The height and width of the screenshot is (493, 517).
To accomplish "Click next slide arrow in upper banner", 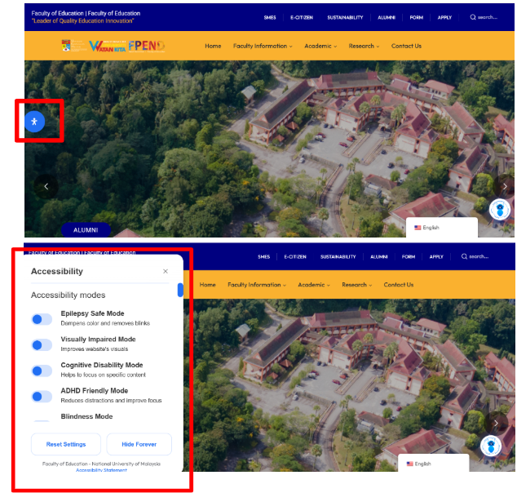I will (x=504, y=186).
